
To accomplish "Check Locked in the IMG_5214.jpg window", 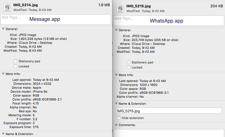I will pyautogui.click(x=16, y=66).
